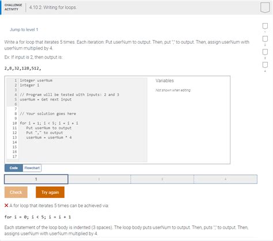Image resolution: width=273 pixels, height=241 pixels.
Task: Click the red X error icon
Action: point(6,205)
